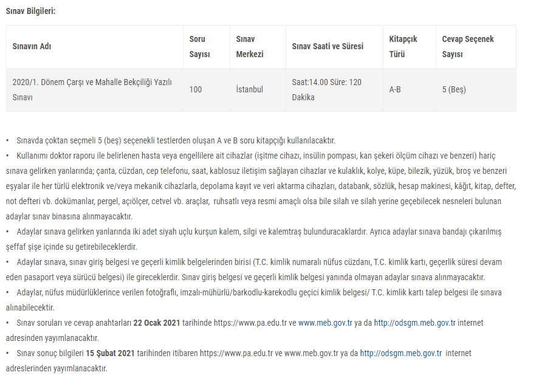This screenshot has width=539, height=378.
Task: Click the line starting 'Adaylar, nüfus müdürlüklerince verilen'
Action: (x=259, y=292)
